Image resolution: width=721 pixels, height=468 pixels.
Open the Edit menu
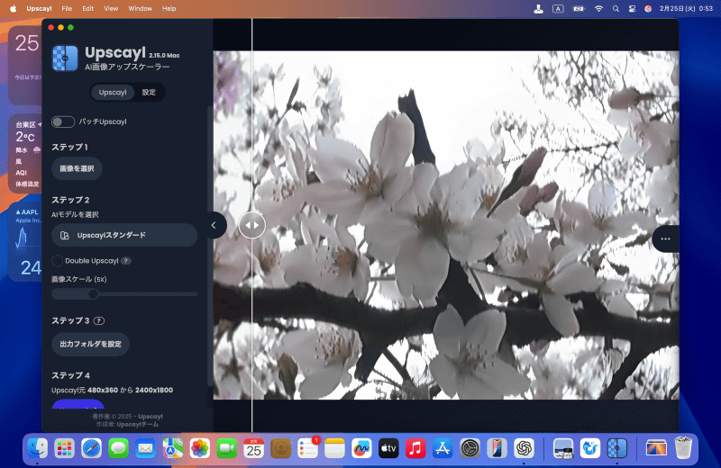[87, 9]
